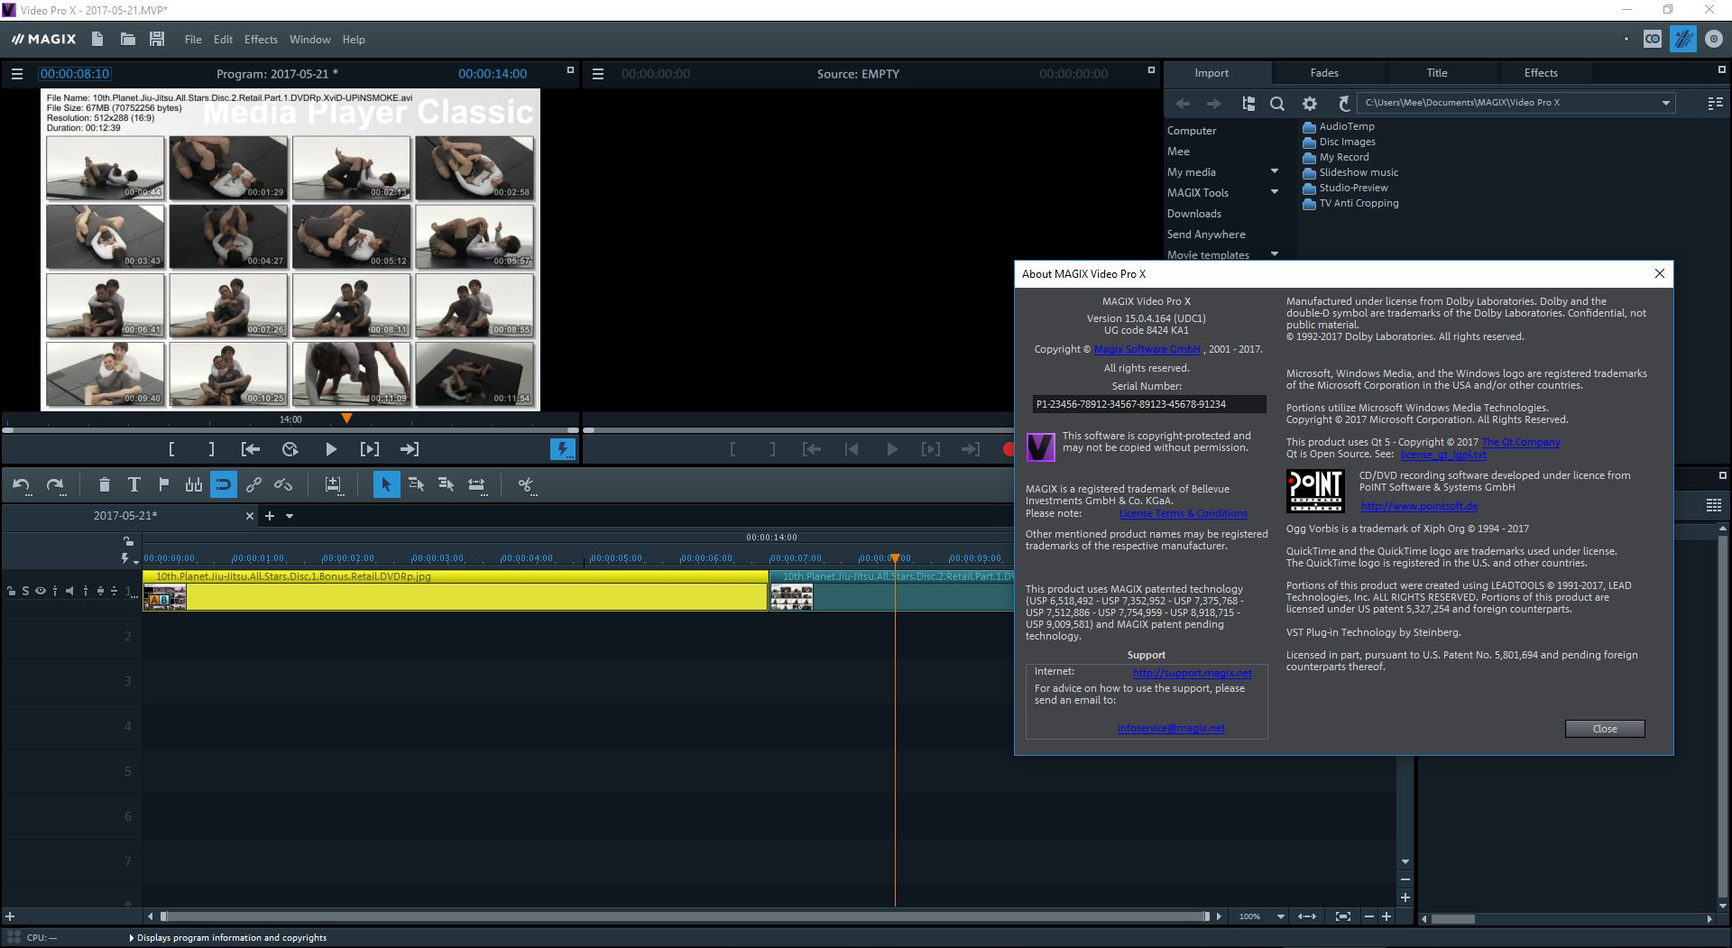1732x948 pixels.
Task: Select the stretch mouse mode icon
Action: coord(476,485)
